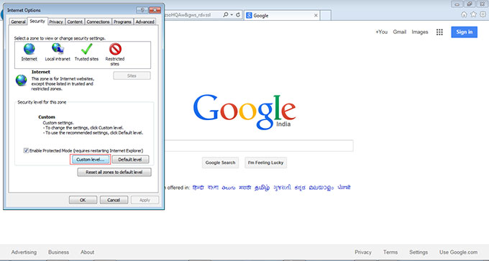Open the Terms footer link
The image size is (489, 261).
(x=390, y=252)
